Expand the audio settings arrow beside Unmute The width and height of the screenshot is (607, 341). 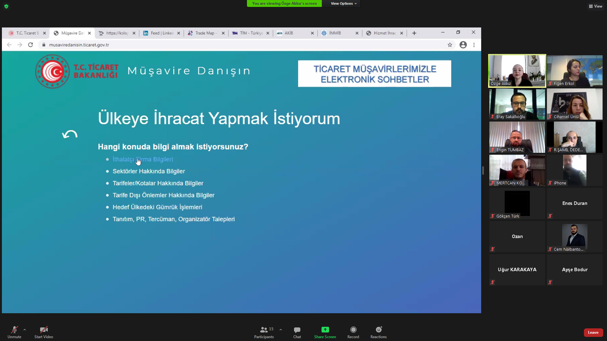coord(25,330)
